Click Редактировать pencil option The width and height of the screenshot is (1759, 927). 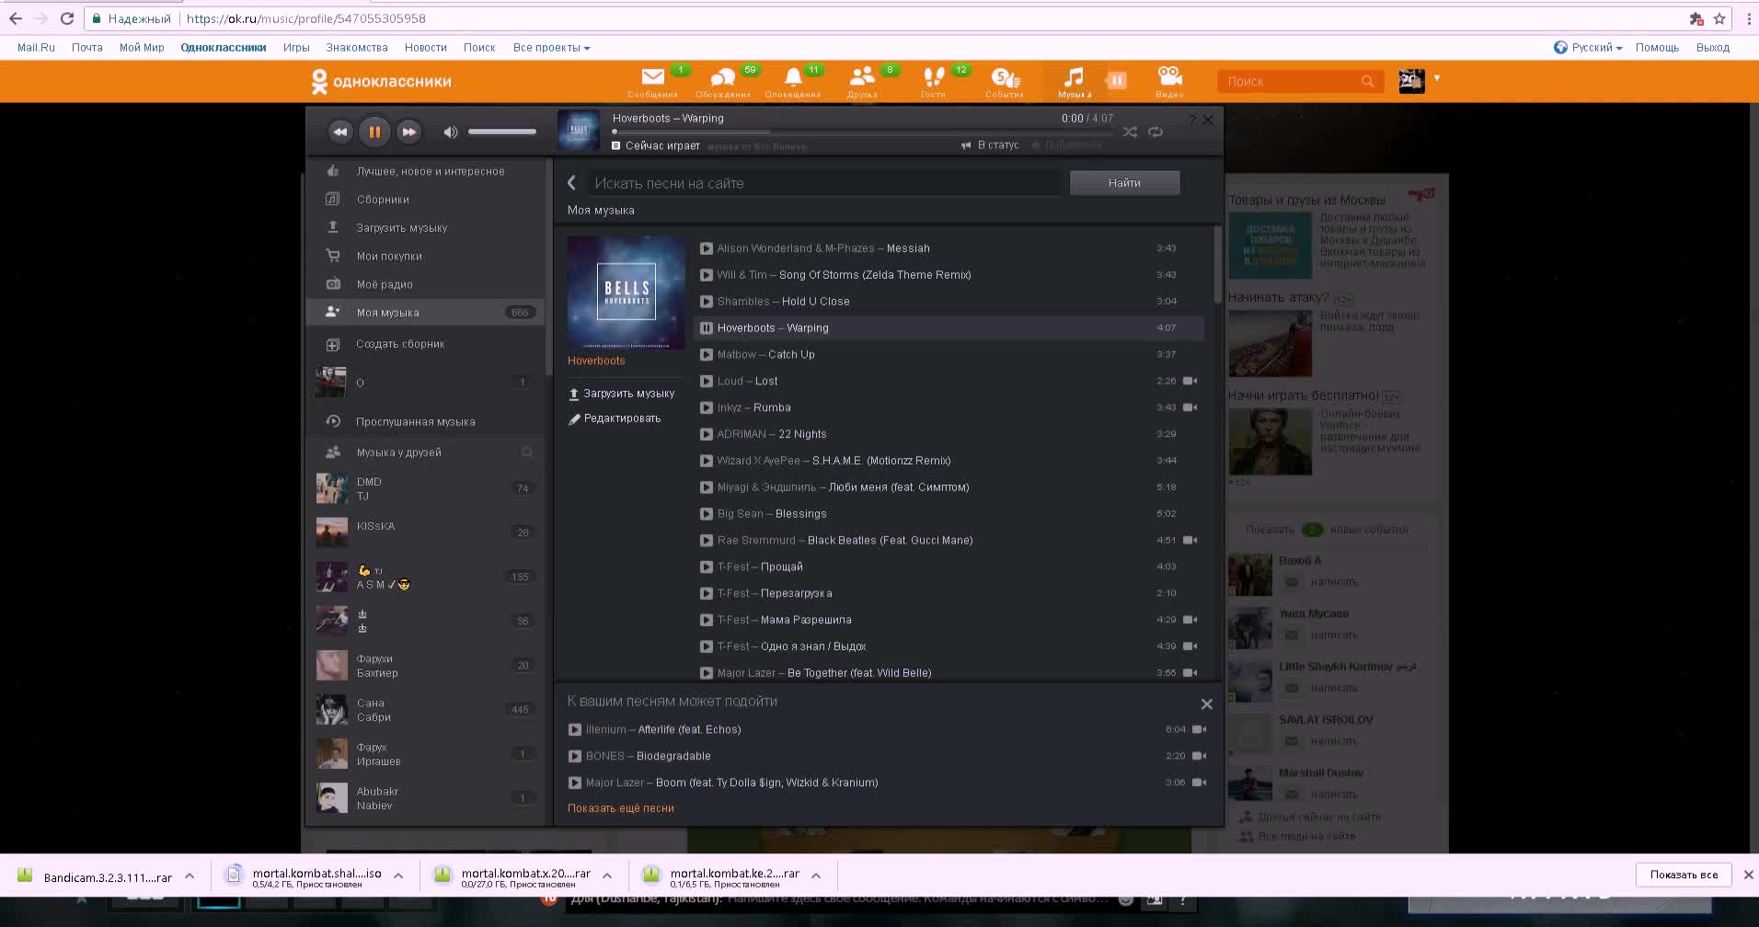coord(615,418)
